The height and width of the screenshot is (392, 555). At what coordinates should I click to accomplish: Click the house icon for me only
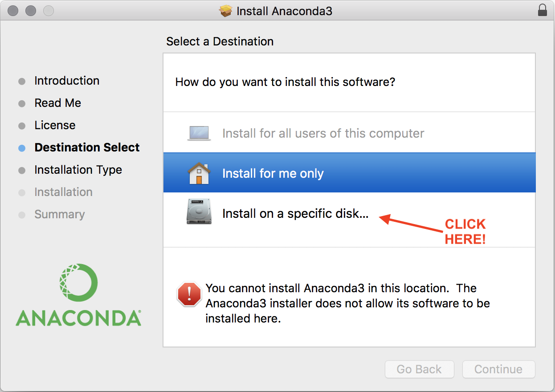coord(199,173)
